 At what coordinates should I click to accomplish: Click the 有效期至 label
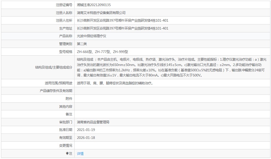point(66,138)
